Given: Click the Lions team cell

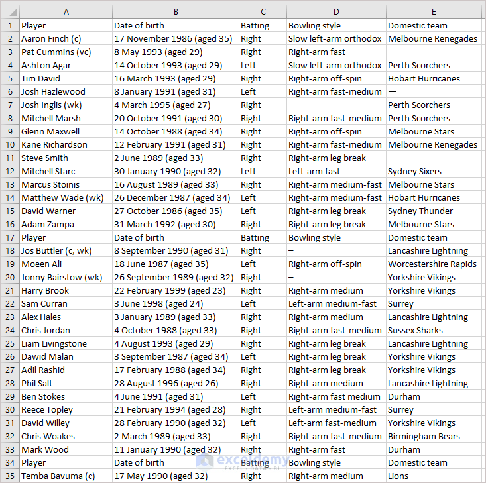Looking at the screenshot, I should coord(434,476).
